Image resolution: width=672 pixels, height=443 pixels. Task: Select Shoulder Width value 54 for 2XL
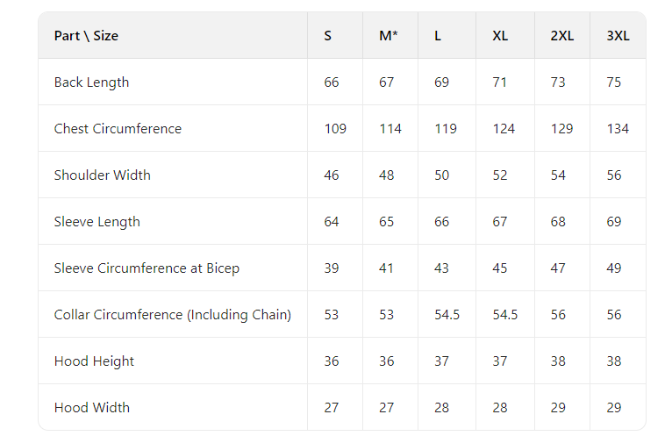558,175
